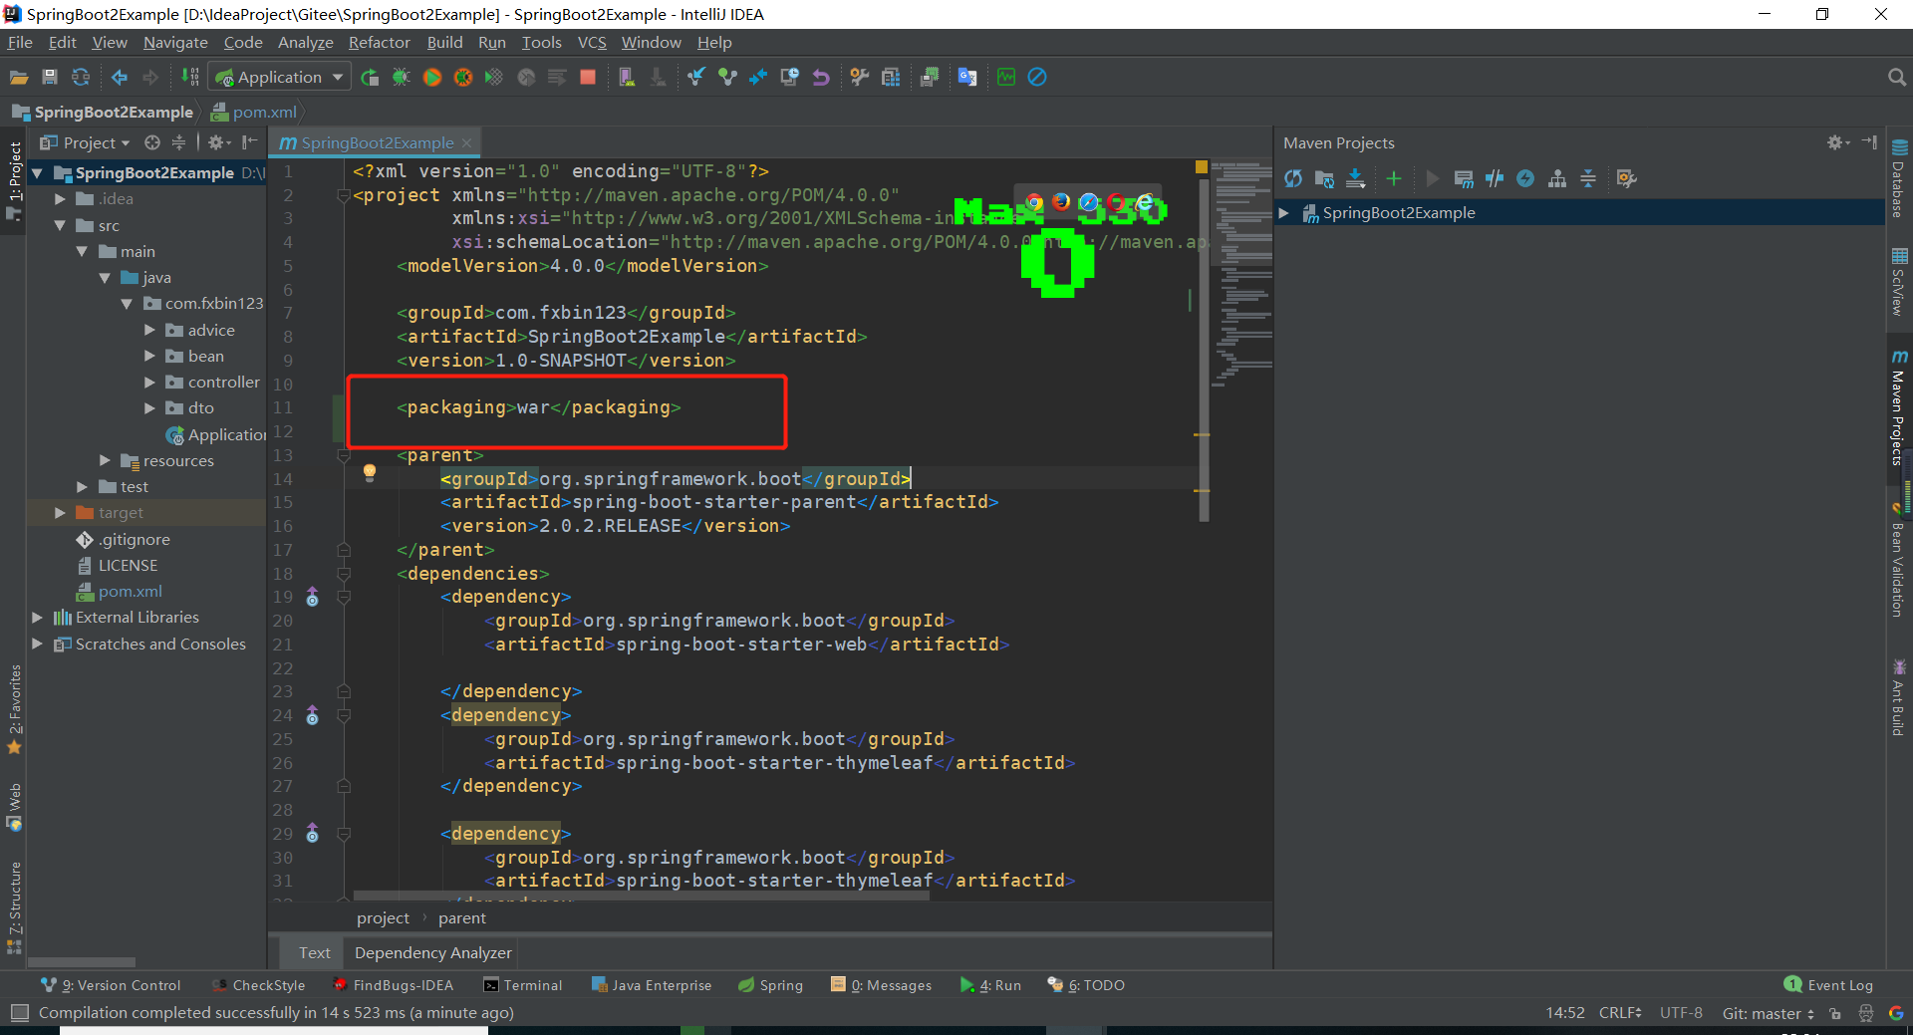Click the Git: master branch widget
The width and height of the screenshot is (1913, 1035).
tap(1768, 1013)
